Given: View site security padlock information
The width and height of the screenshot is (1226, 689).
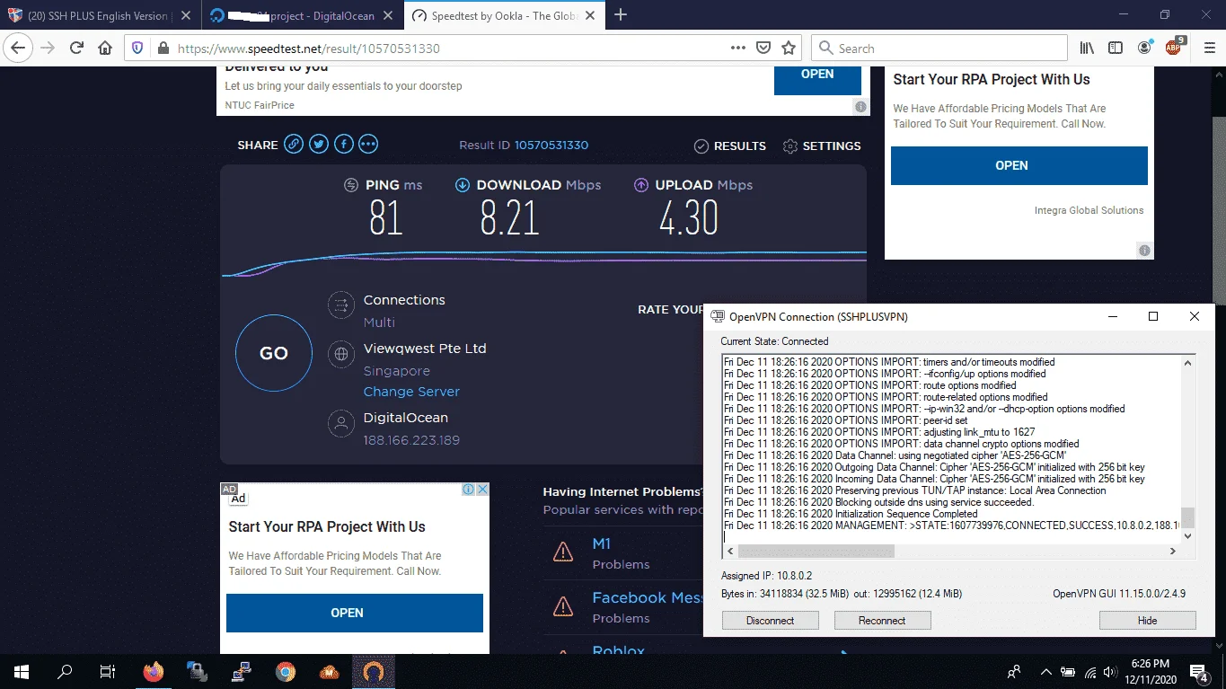Looking at the screenshot, I should point(163,49).
